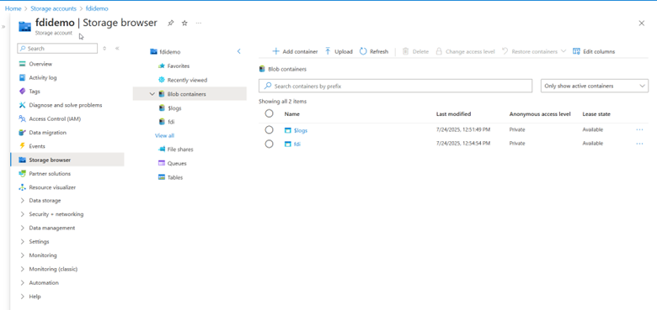Open the $logs container link in the table
Viewport: 657px width, 310px height.
[301, 130]
